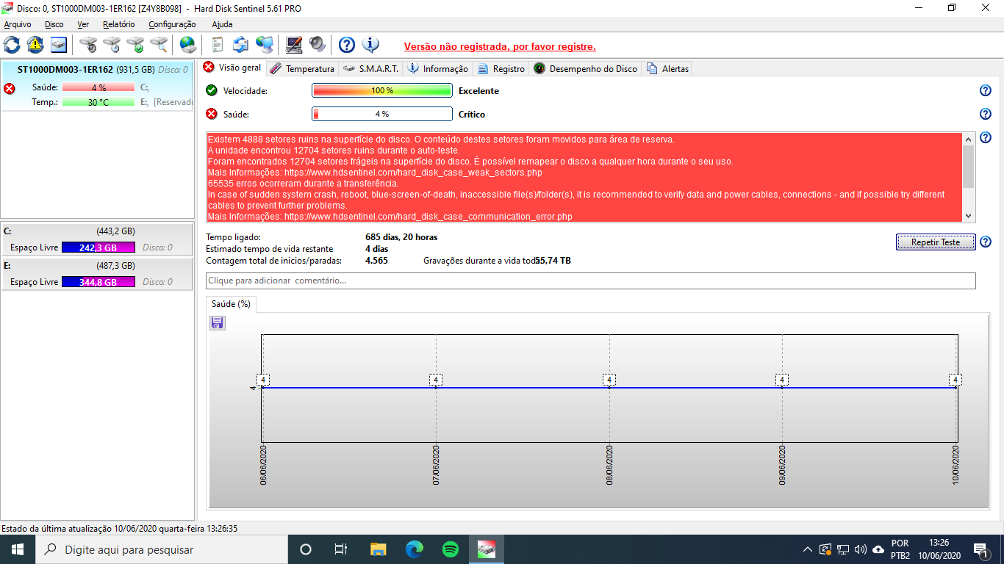Click the red error icon in disk list
This screenshot has width=1004, height=564.
(10, 89)
